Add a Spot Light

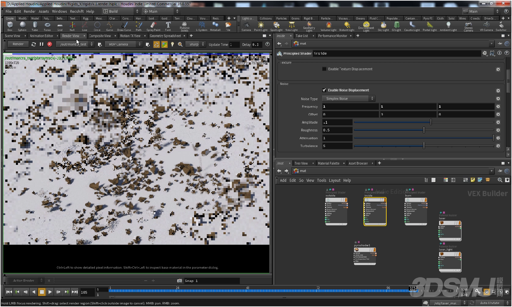(276, 26)
